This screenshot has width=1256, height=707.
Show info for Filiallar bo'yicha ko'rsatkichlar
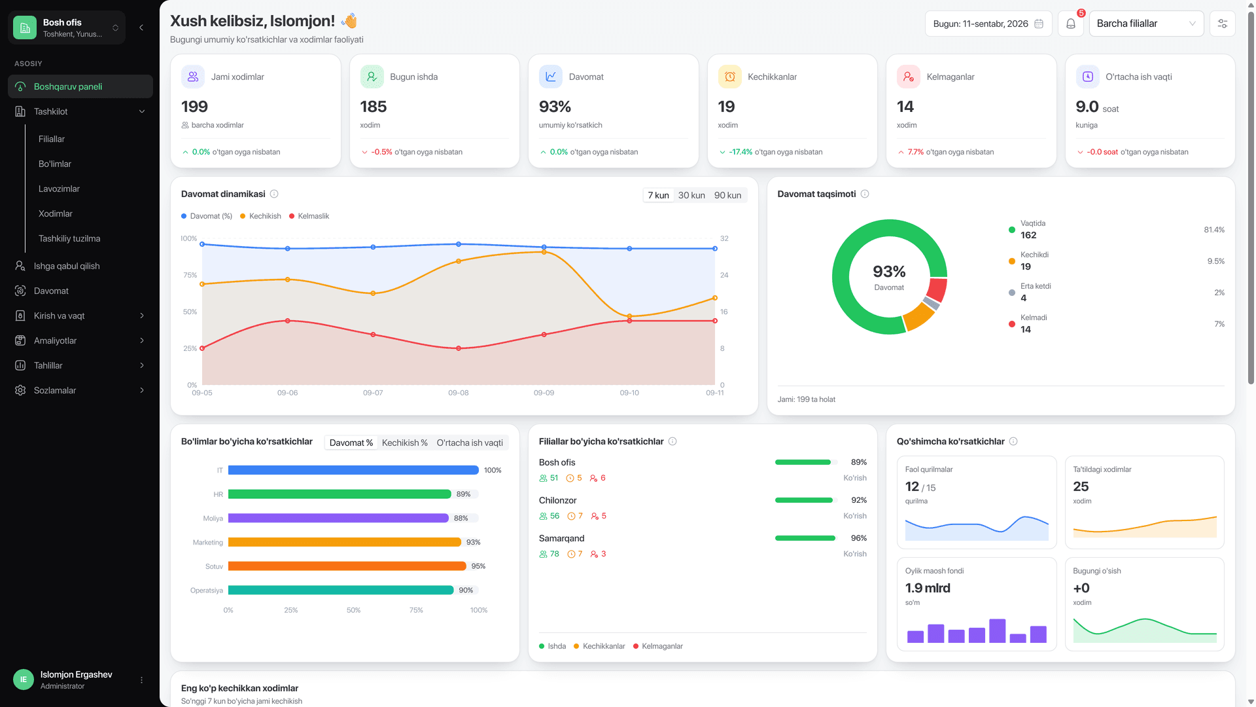point(672,441)
